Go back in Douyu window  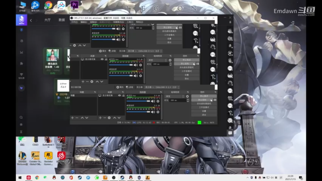tap(31, 20)
